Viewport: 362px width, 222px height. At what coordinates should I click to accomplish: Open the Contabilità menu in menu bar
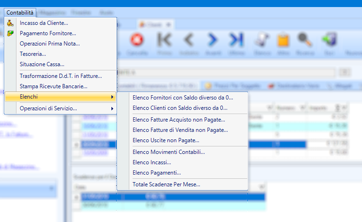[20, 13]
